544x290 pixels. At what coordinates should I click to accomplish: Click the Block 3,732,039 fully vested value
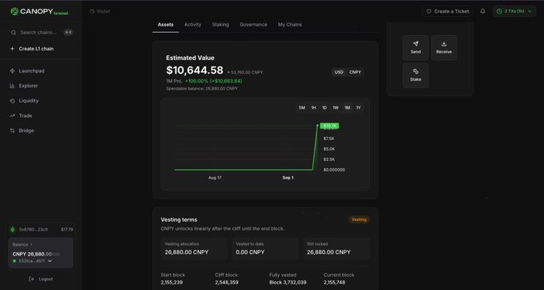[x=288, y=282]
